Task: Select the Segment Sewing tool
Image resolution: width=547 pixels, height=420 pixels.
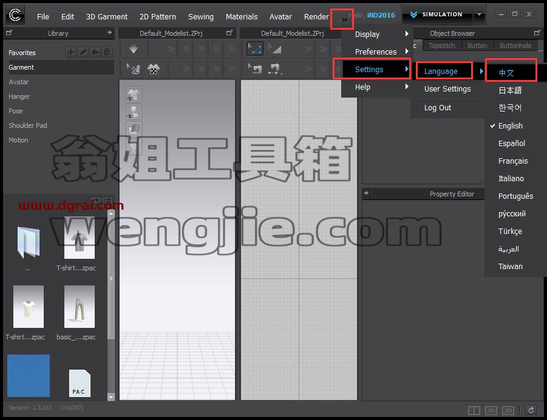Action: [x=275, y=68]
